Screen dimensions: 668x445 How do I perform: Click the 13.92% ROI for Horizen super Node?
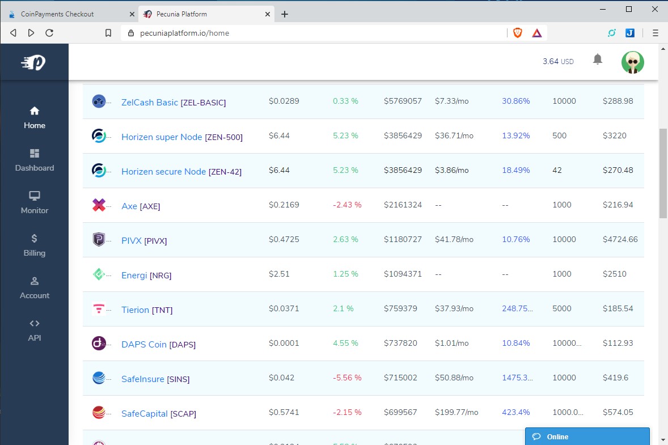tap(516, 135)
